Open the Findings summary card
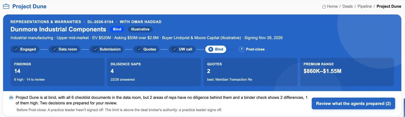 coord(57,72)
